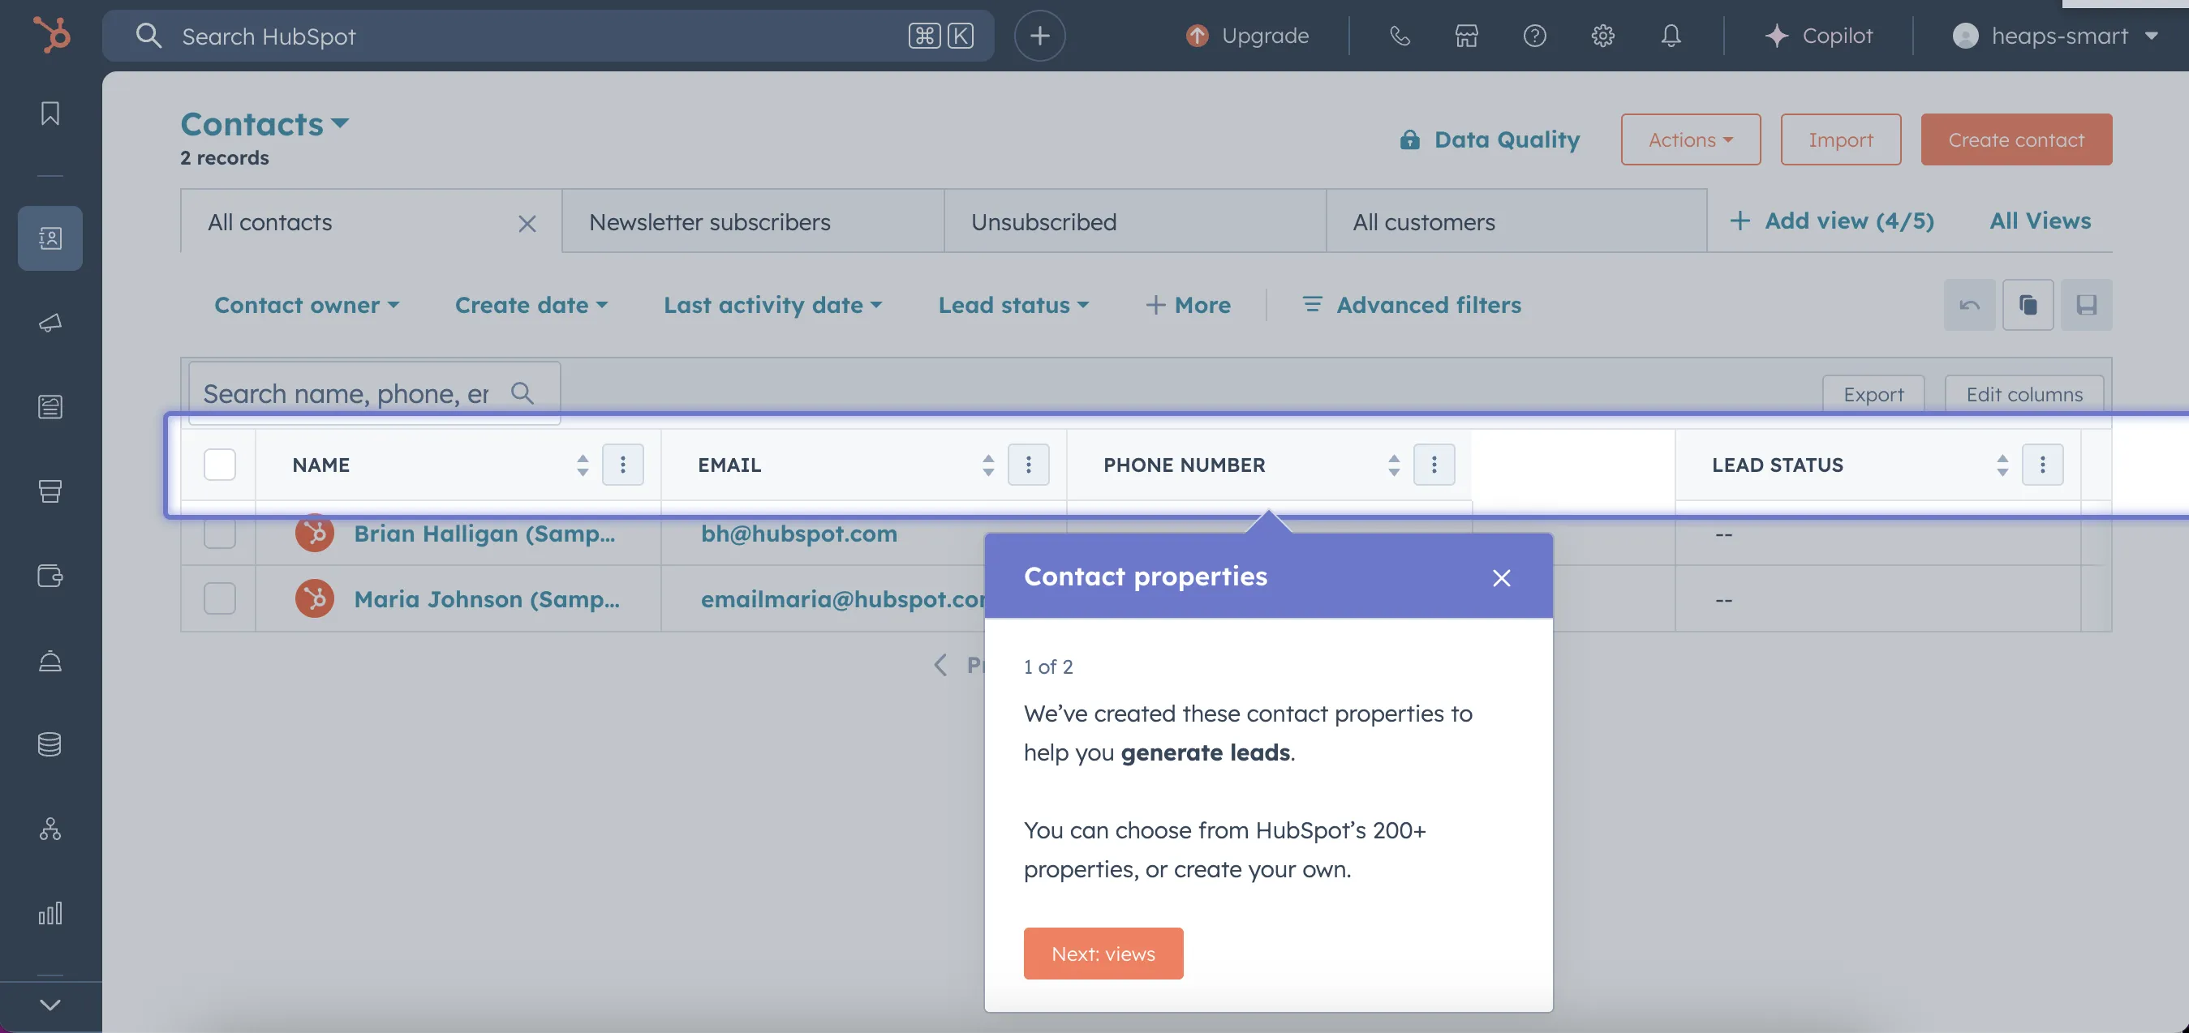Close the All contacts tab

527,222
